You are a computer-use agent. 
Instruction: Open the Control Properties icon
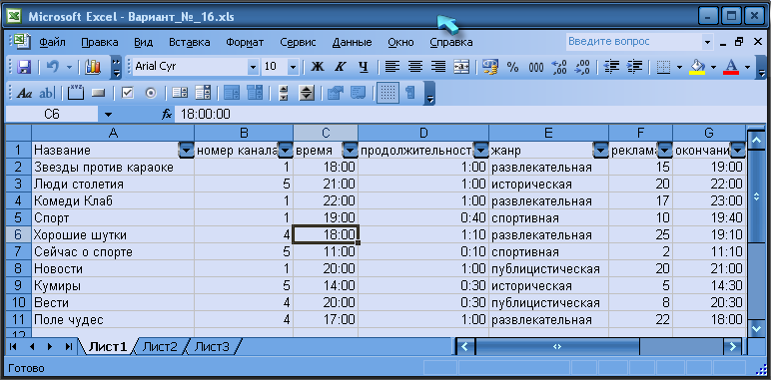336,93
